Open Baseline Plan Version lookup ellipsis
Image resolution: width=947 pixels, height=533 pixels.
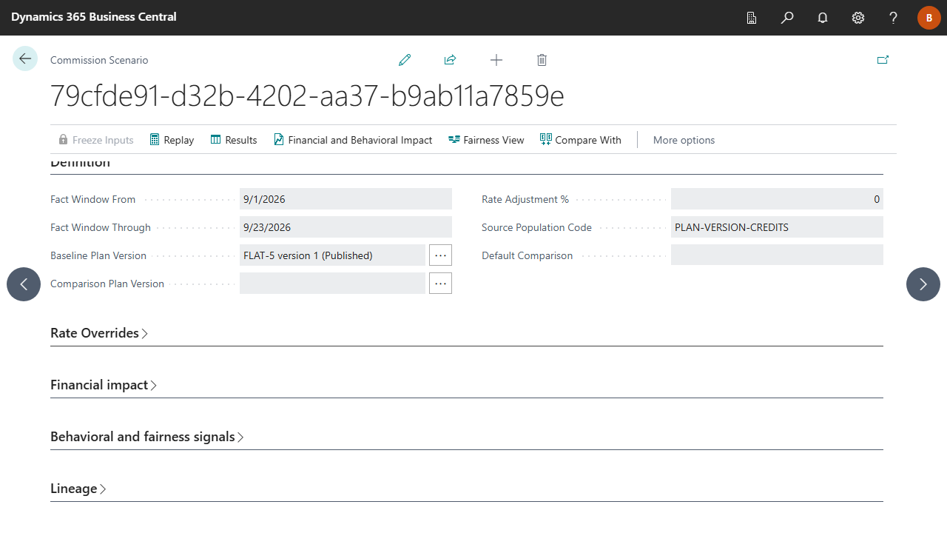(440, 255)
